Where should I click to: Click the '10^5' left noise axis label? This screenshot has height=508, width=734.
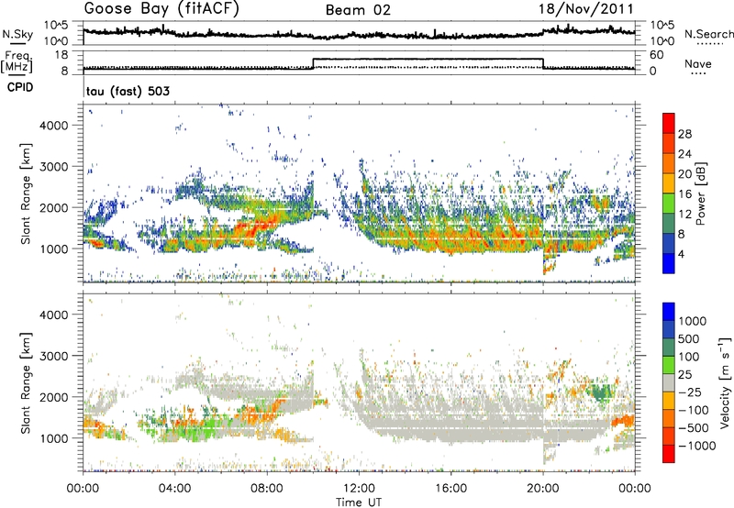(56, 26)
